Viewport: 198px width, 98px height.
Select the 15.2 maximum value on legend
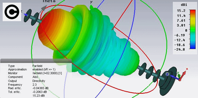point(181,11)
